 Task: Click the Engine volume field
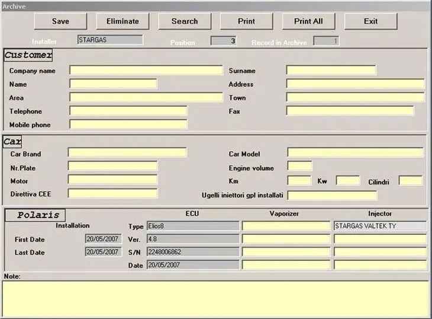299,167
